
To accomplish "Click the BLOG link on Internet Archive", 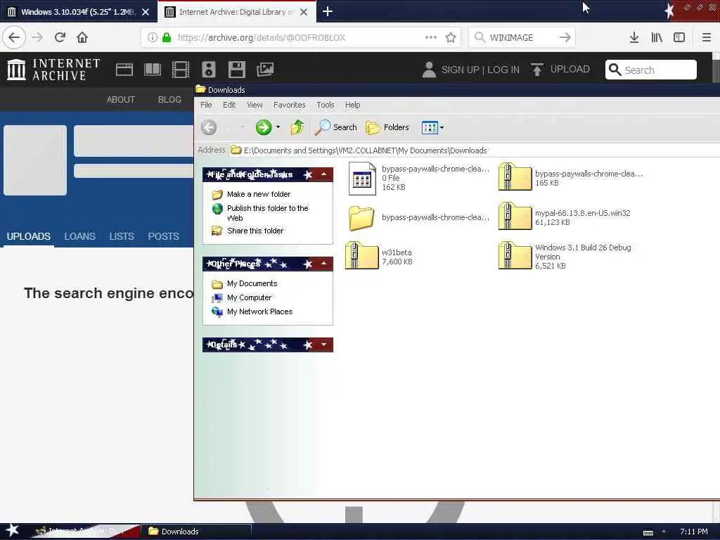I will point(170,100).
